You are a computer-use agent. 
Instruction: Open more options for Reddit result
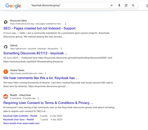tap(38, 98)
